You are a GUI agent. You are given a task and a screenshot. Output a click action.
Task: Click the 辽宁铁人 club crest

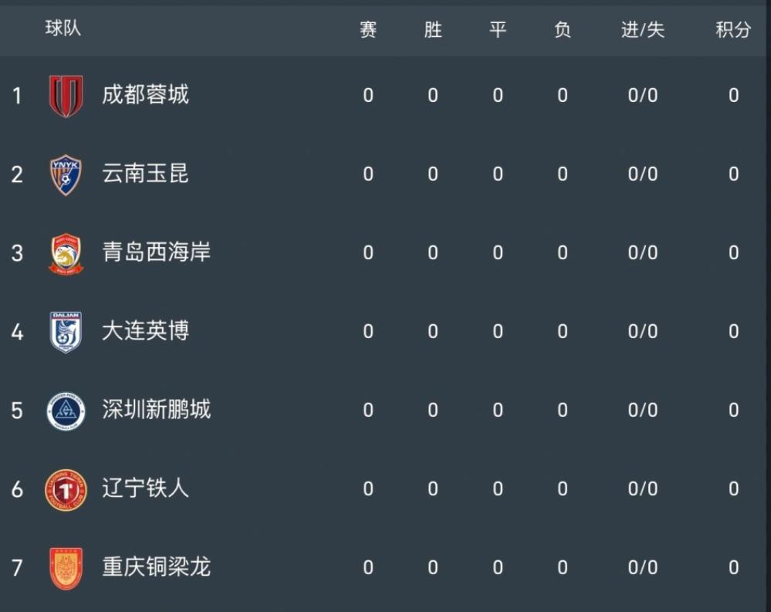pos(65,489)
